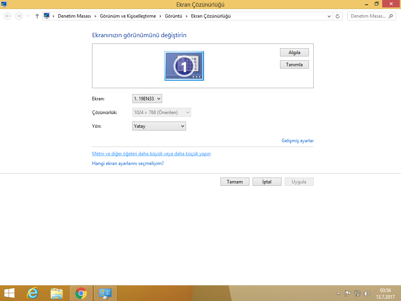Open the Ekran 19EN33 dropdown
401x301 pixels.
click(147, 98)
